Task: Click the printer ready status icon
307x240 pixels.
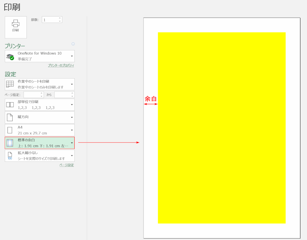Action: 10,57
